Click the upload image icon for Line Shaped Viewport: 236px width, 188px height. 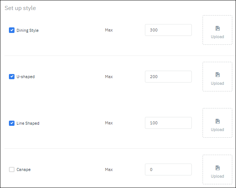(217, 121)
